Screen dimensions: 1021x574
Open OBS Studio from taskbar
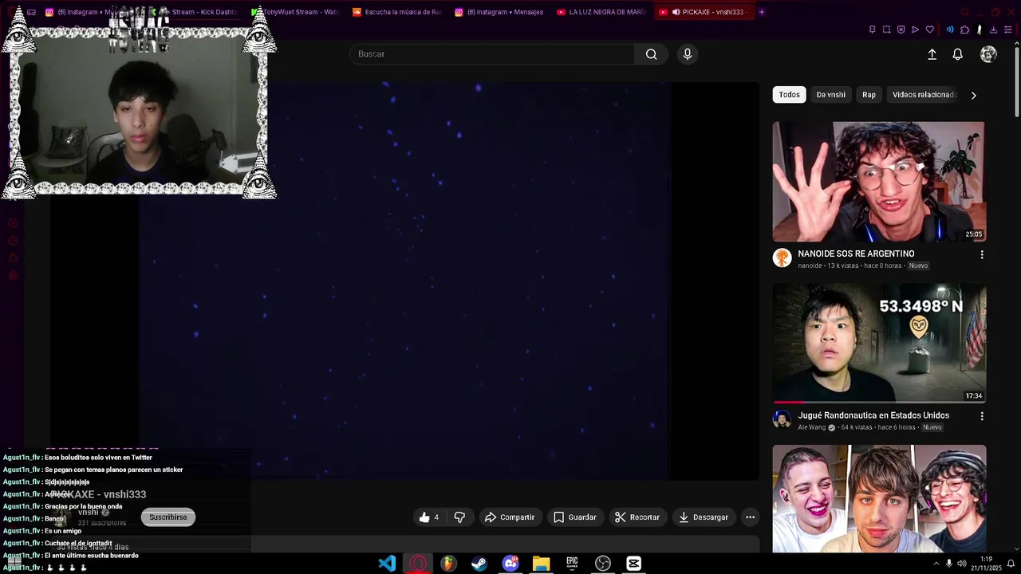[x=603, y=564]
